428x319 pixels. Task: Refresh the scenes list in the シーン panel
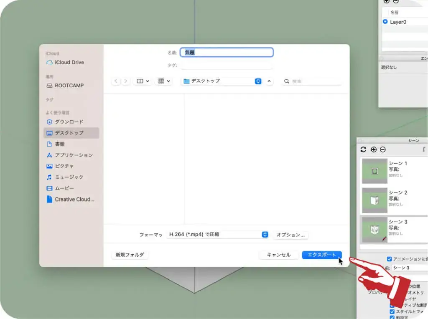(x=362, y=149)
